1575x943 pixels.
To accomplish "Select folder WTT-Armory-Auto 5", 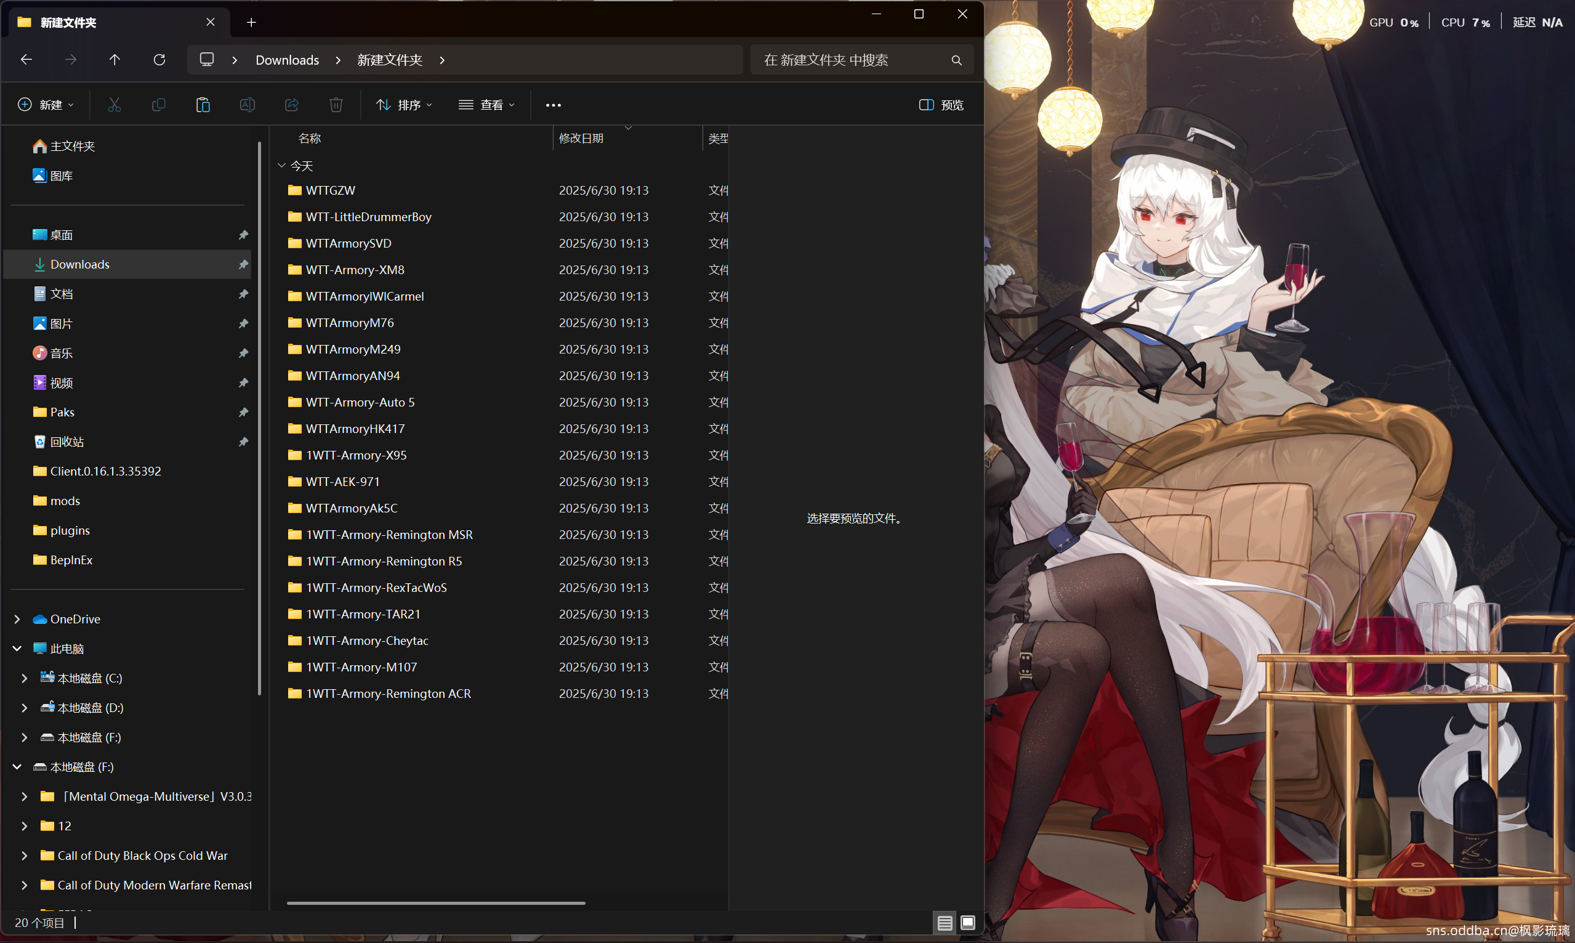I will coord(360,402).
